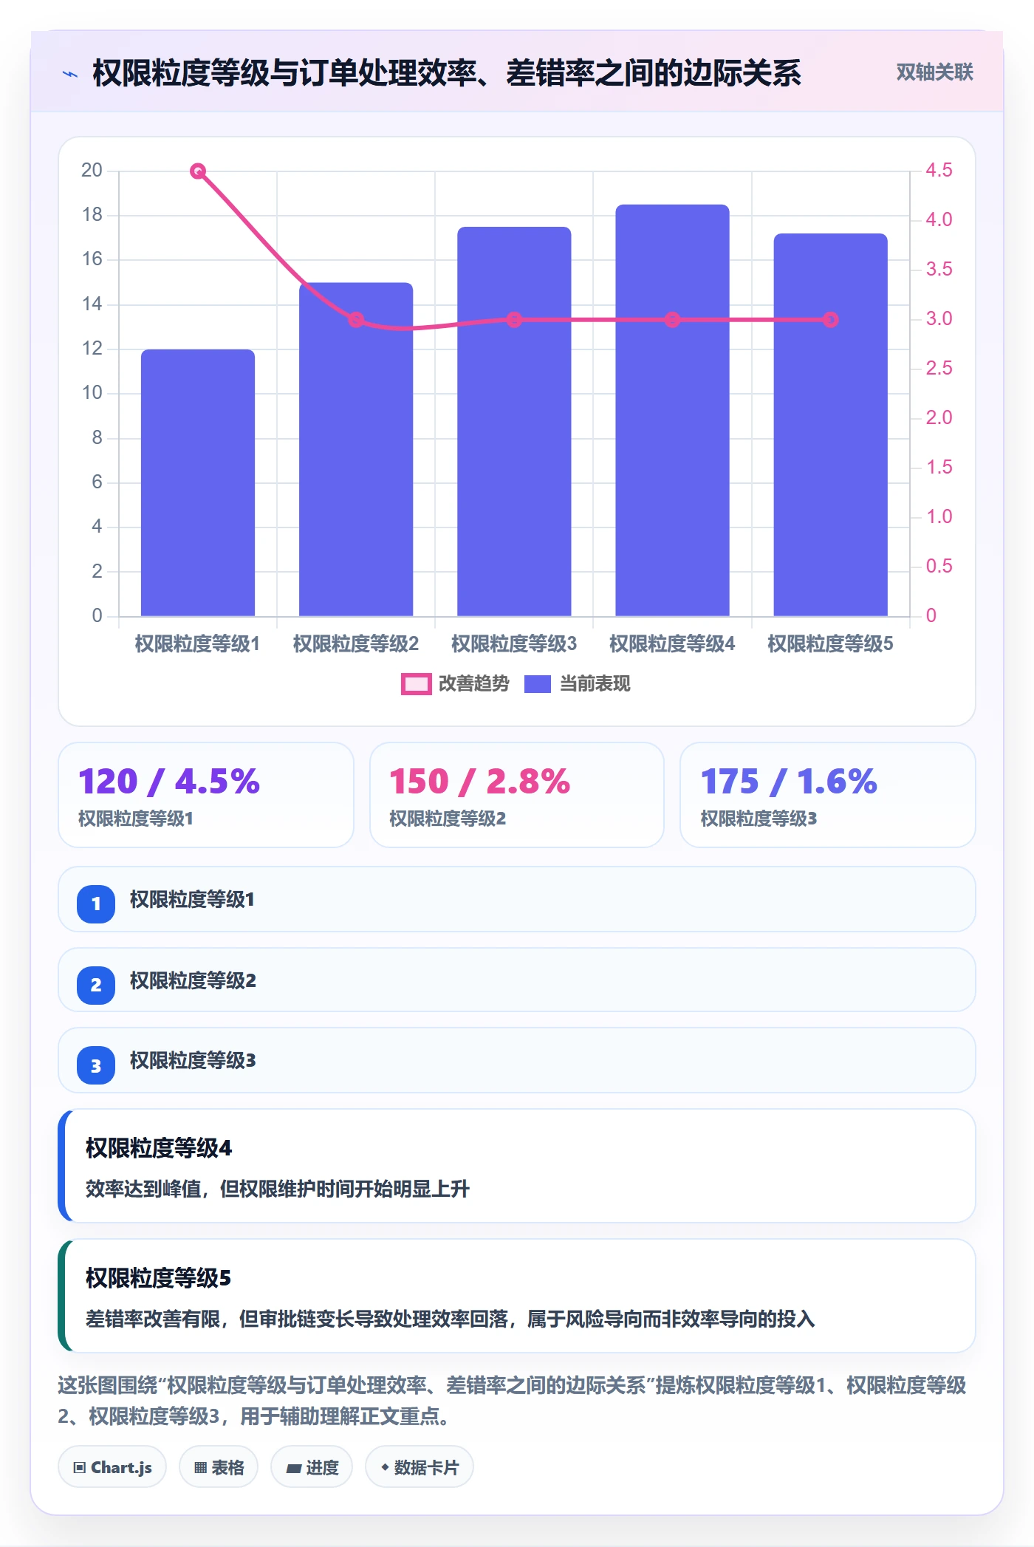This screenshot has height=1547, width=1034.
Task: Click the text 效率达到峰值，但权限维护时间开始明显上升
Action: (x=278, y=1189)
